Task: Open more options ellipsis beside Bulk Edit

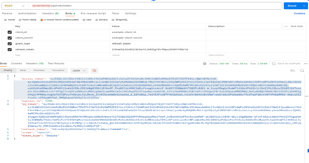Action: tap(286, 26)
